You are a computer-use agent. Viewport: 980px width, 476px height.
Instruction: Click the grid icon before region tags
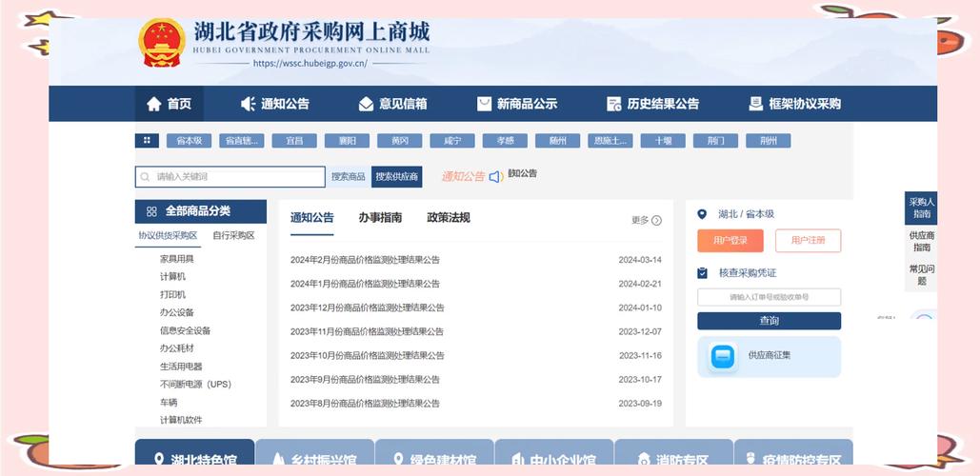pyautogui.click(x=147, y=141)
